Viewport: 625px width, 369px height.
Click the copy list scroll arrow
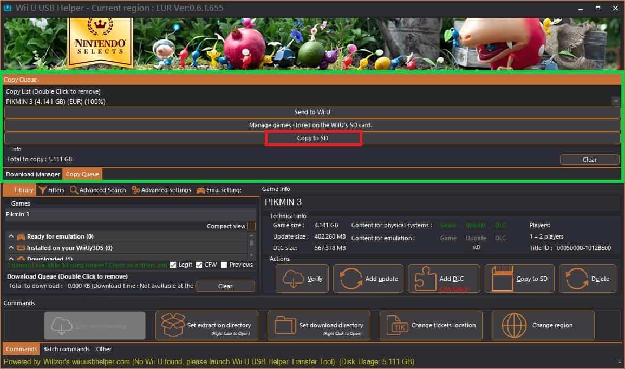(x=616, y=101)
